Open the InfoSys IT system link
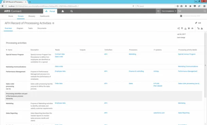Viewport: 207px width, 125px height. [x=156, y=71]
